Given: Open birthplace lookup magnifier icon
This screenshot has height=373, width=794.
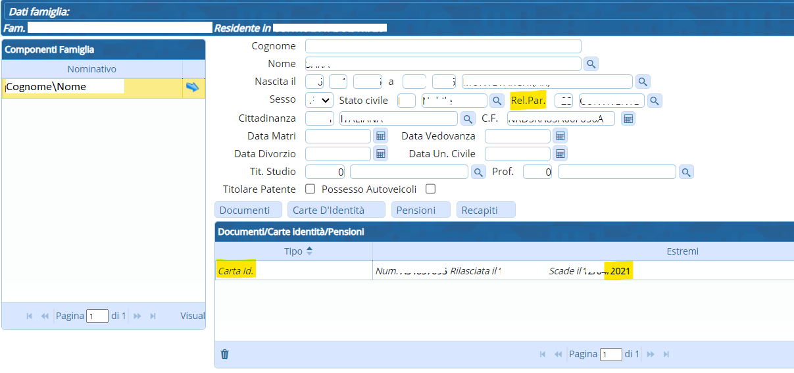Looking at the screenshot, I should click(642, 82).
